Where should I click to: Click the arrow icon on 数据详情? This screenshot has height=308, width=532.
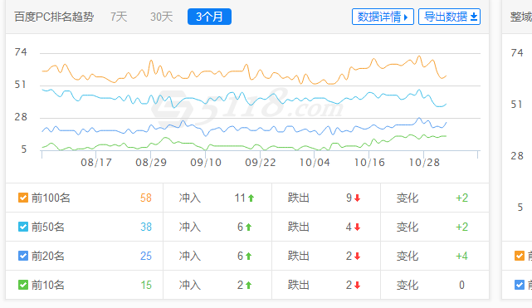point(406,17)
